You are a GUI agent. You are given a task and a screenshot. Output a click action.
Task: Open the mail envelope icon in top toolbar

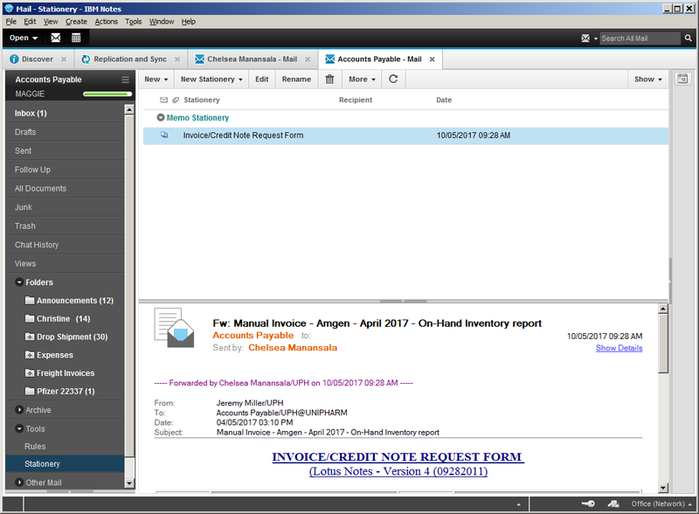coord(56,38)
